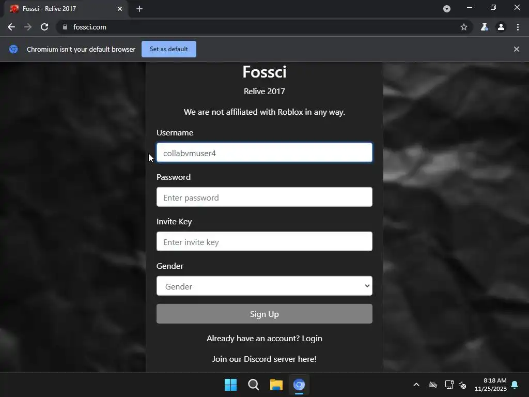Minimize the Chromium window
The image size is (529, 397).
click(x=469, y=7)
